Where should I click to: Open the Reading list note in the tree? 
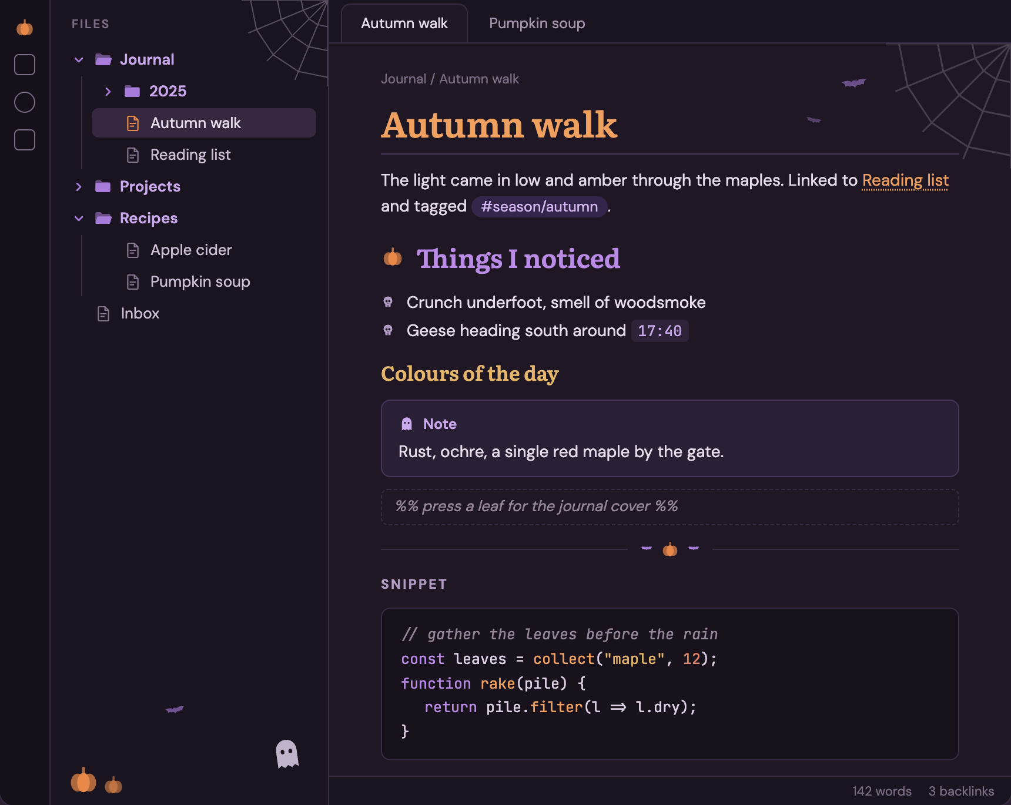(x=204, y=155)
